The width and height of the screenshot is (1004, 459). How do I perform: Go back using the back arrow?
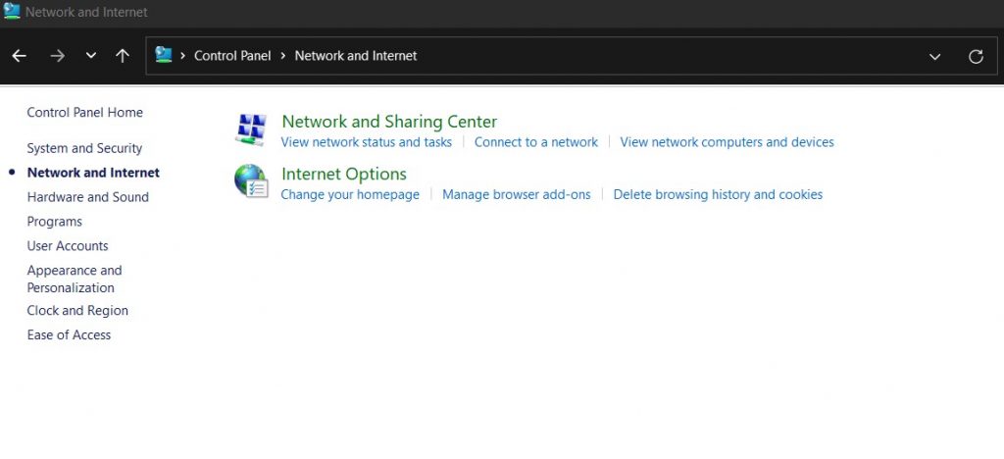tap(20, 56)
